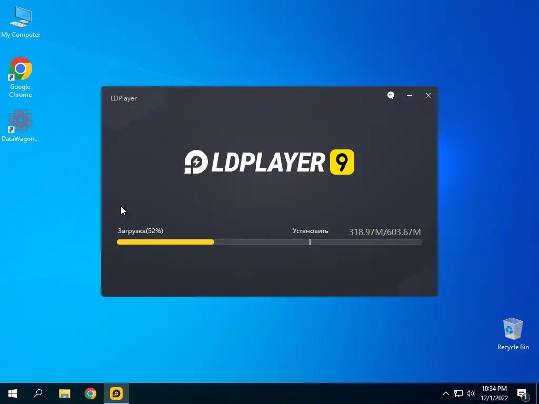Close the LDPlayer installer window
Screen dimensions: 539x404
pos(428,95)
